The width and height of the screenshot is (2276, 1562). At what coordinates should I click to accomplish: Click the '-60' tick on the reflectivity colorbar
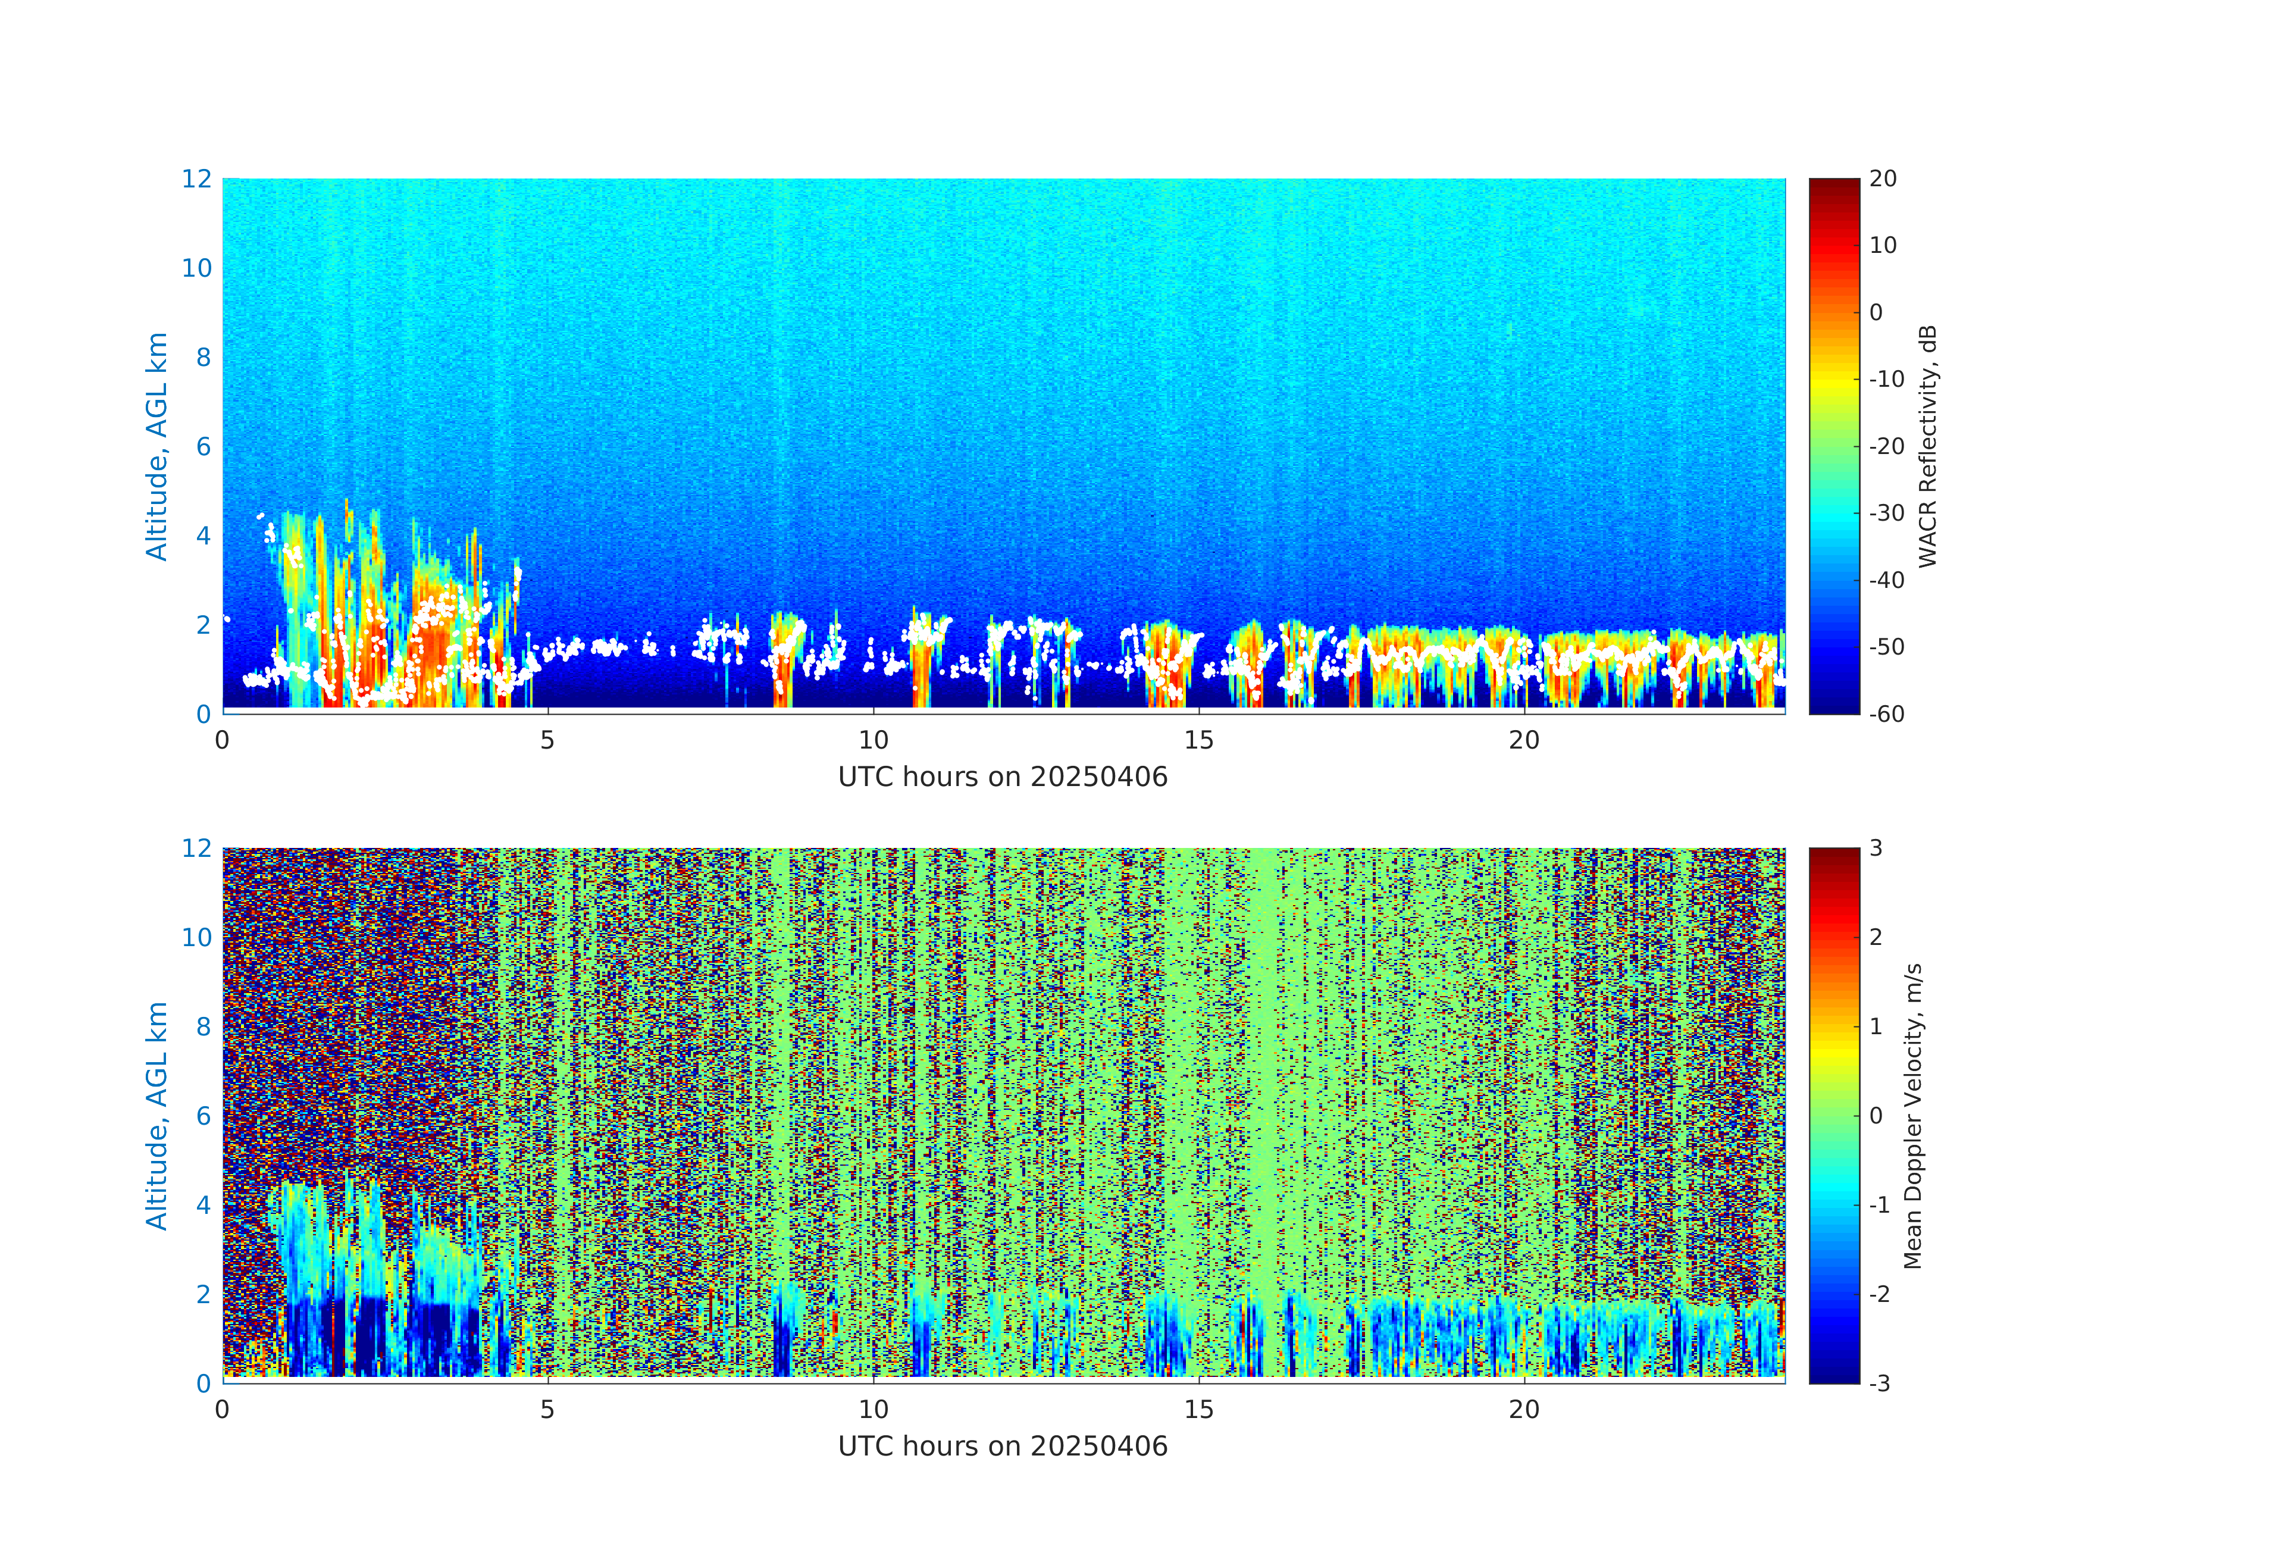pos(1886,714)
